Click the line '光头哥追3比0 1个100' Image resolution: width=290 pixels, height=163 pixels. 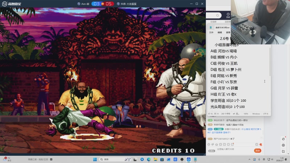[x=228, y=106]
